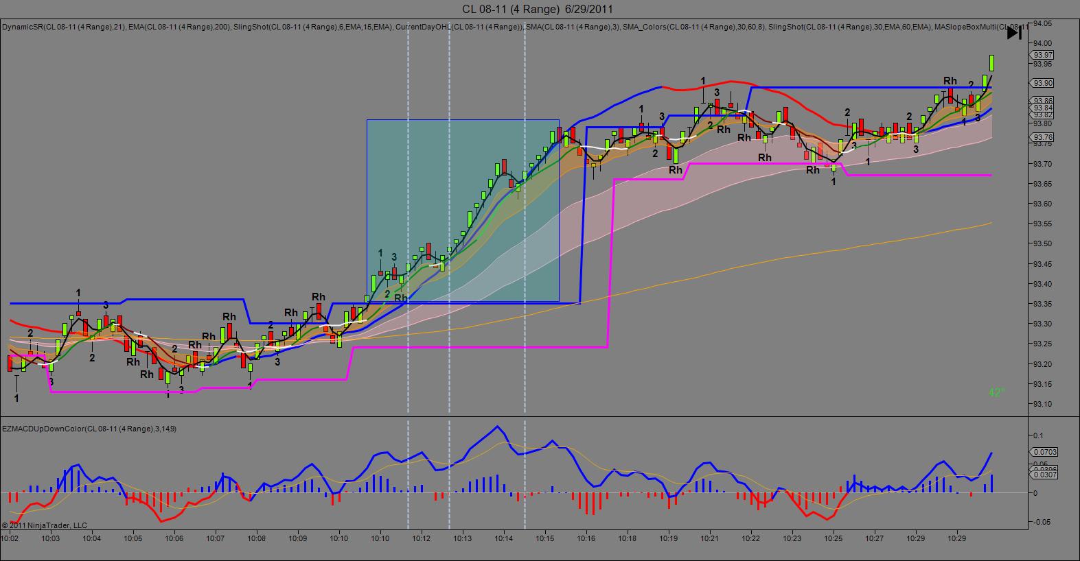Click the 10:21 time axis label
The image size is (1080, 561).
(710, 539)
